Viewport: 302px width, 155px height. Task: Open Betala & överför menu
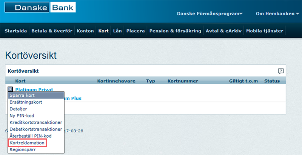pos(52,31)
